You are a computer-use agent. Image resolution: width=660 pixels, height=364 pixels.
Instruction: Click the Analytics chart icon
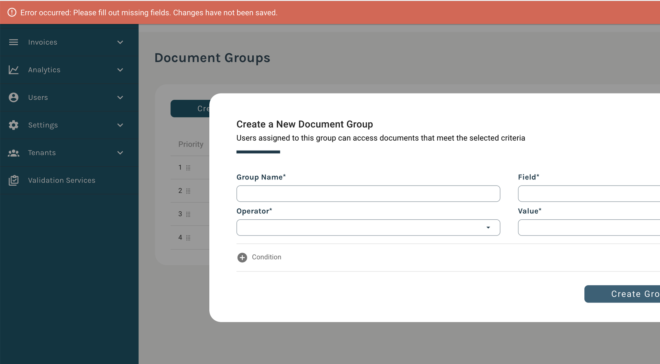point(13,70)
